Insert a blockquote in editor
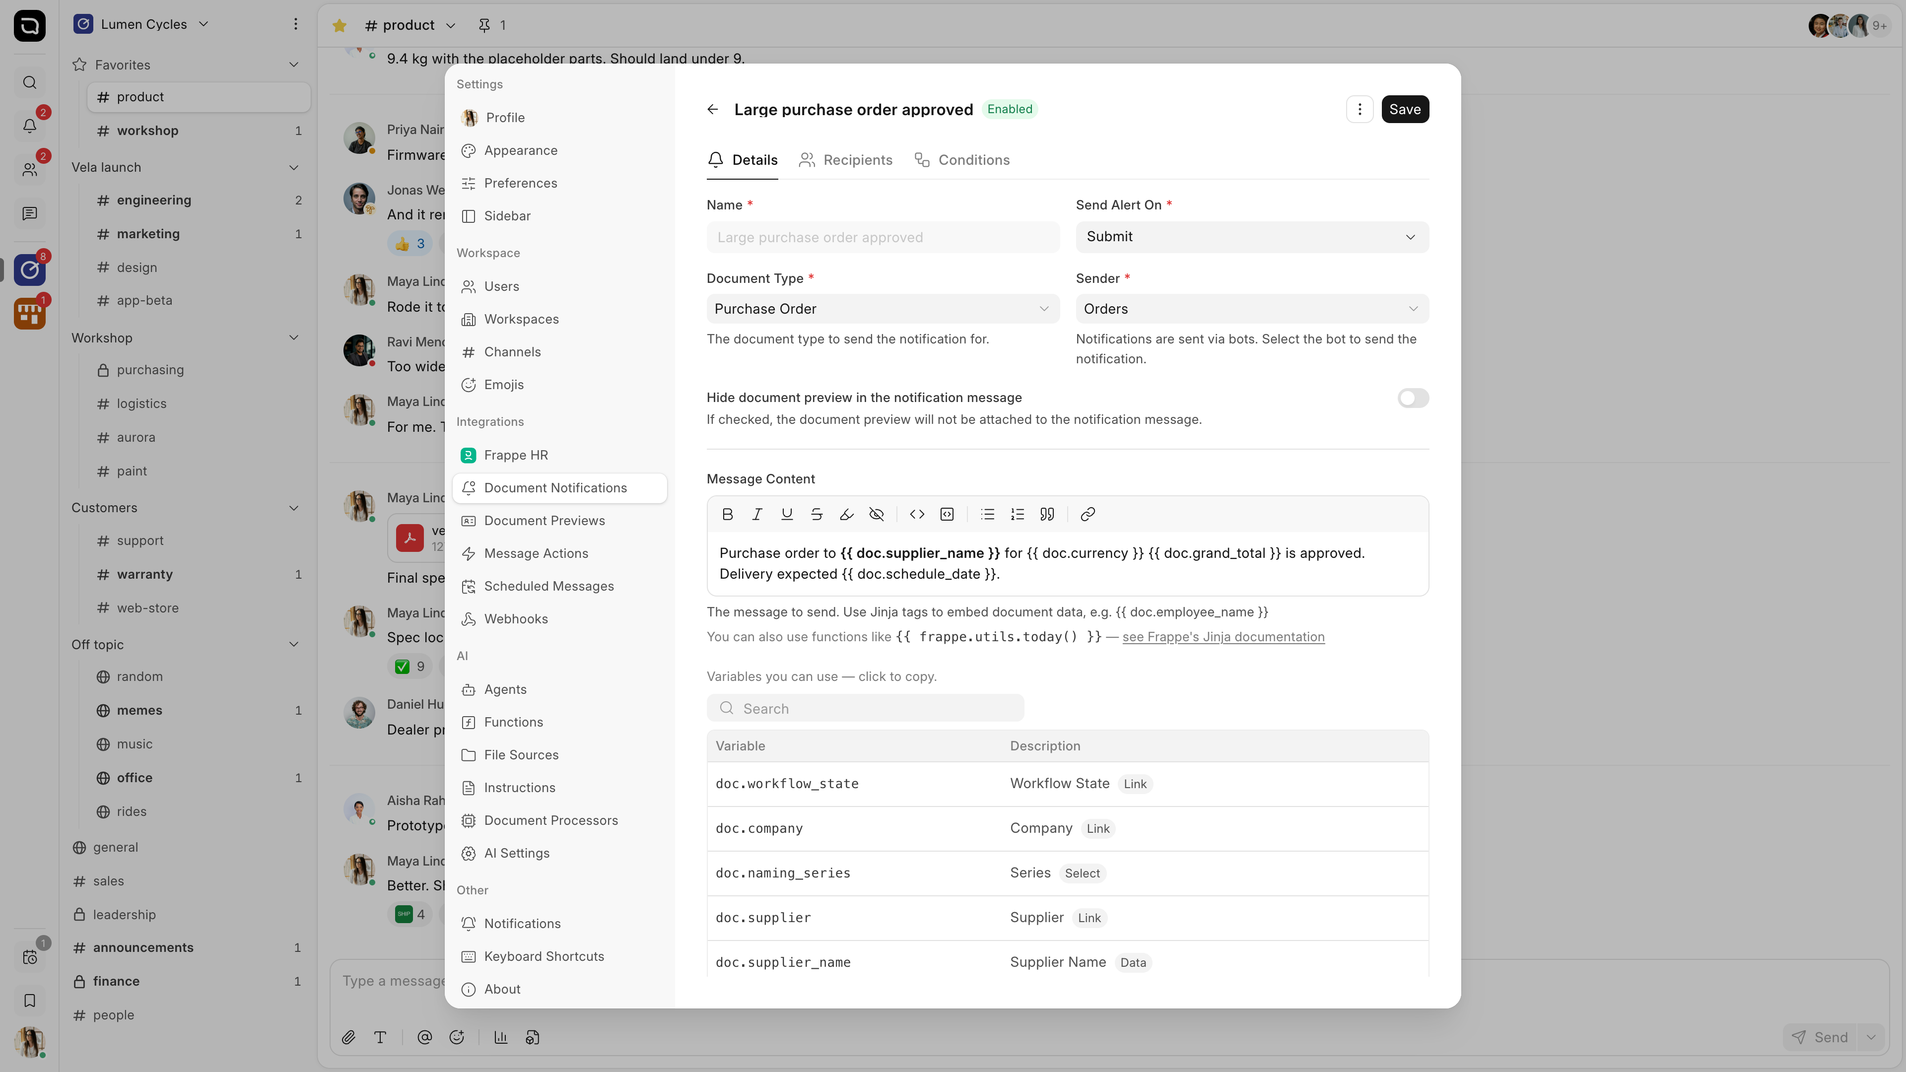Viewport: 1906px width, 1072px height. [1047, 514]
